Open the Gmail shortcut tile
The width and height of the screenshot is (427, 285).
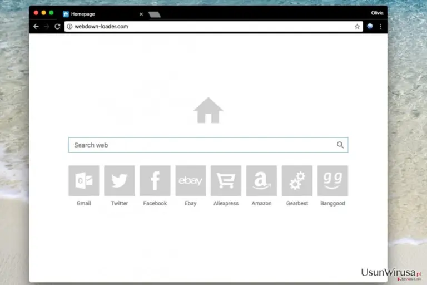click(84, 180)
